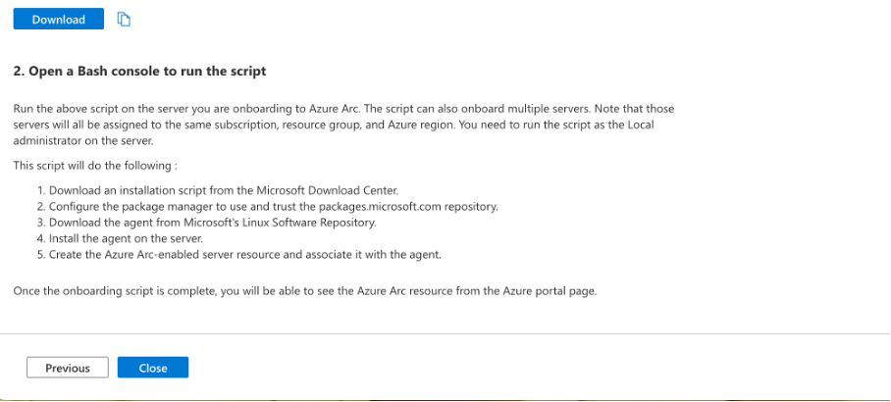
Task: Click the 'Open a Bash console' heading
Action: [139, 73]
